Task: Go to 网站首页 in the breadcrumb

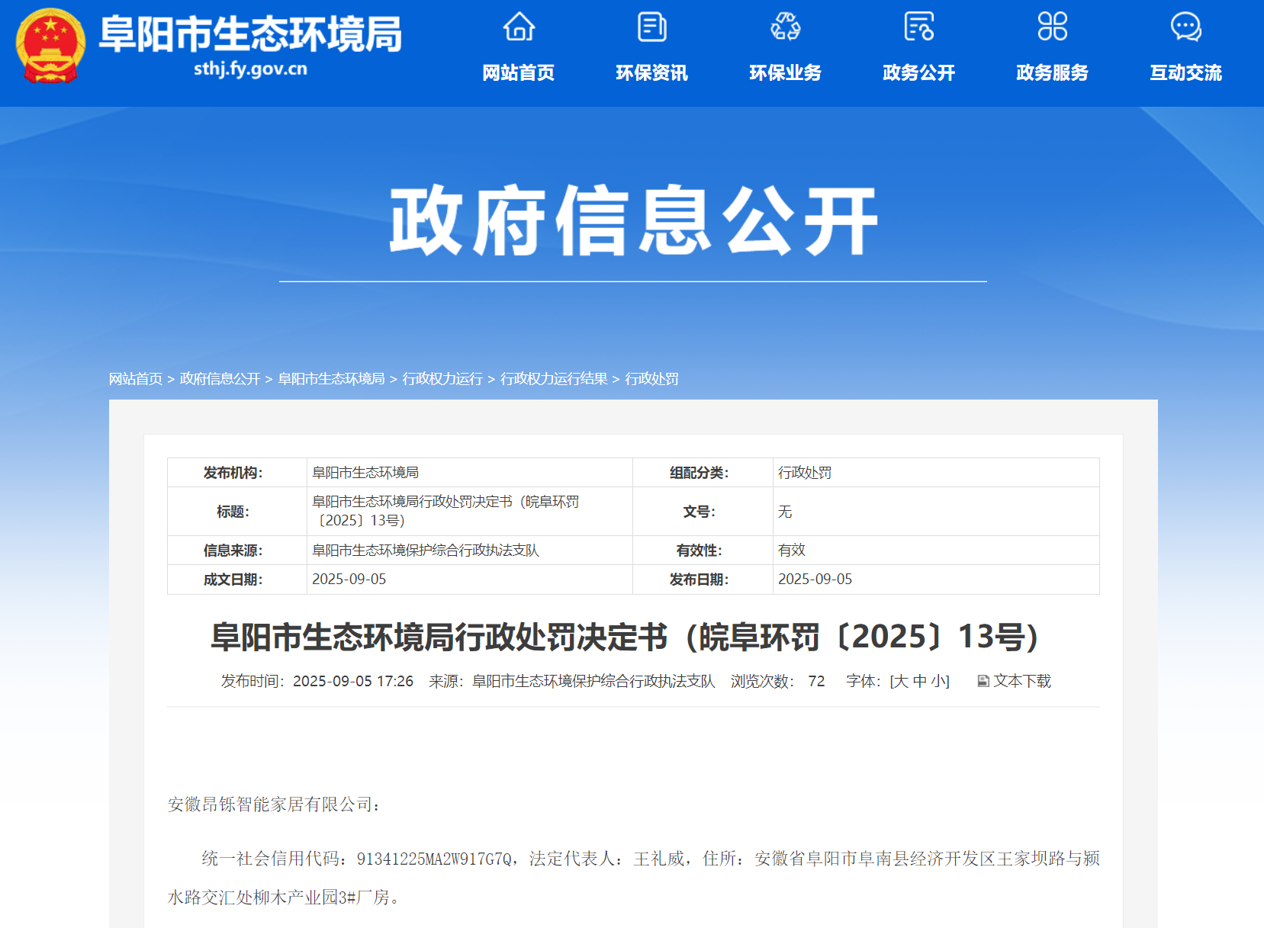Action: [136, 379]
